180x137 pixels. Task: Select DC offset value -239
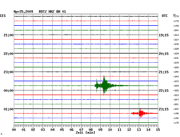pos(176,63)
